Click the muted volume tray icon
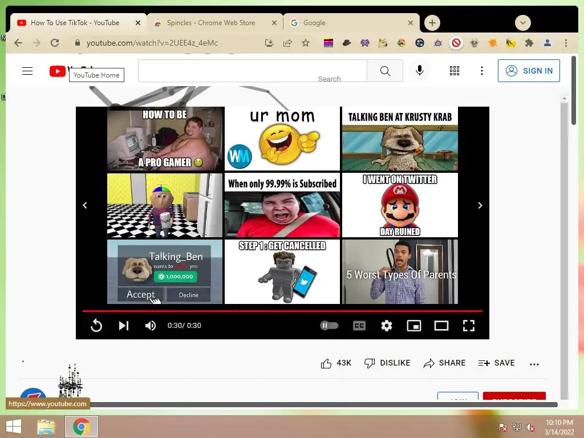Image resolution: width=584 pixels, height=438 pixels. click(530, 427)
